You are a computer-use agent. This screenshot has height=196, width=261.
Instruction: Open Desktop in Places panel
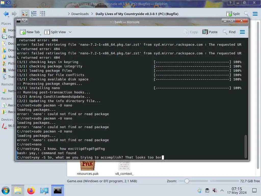[x=8, y=37]
